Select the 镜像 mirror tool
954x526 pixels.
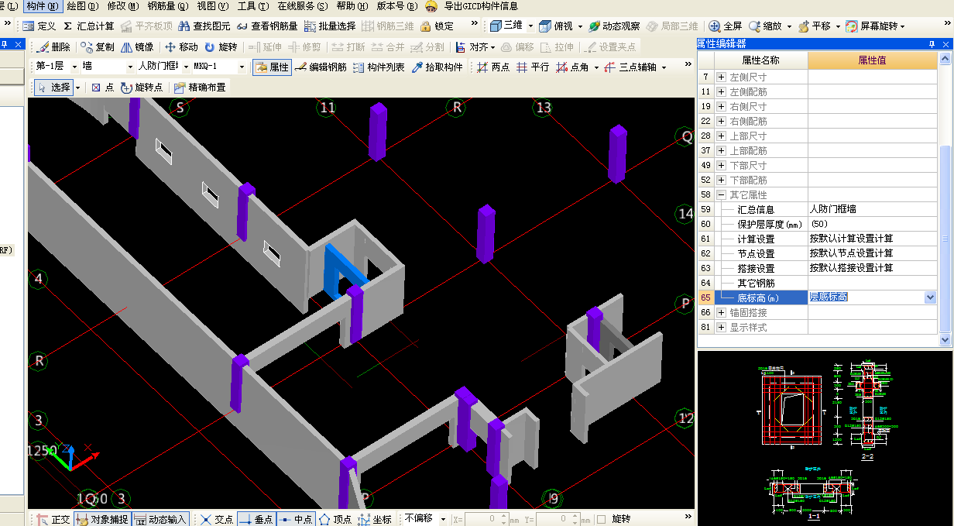137,47
